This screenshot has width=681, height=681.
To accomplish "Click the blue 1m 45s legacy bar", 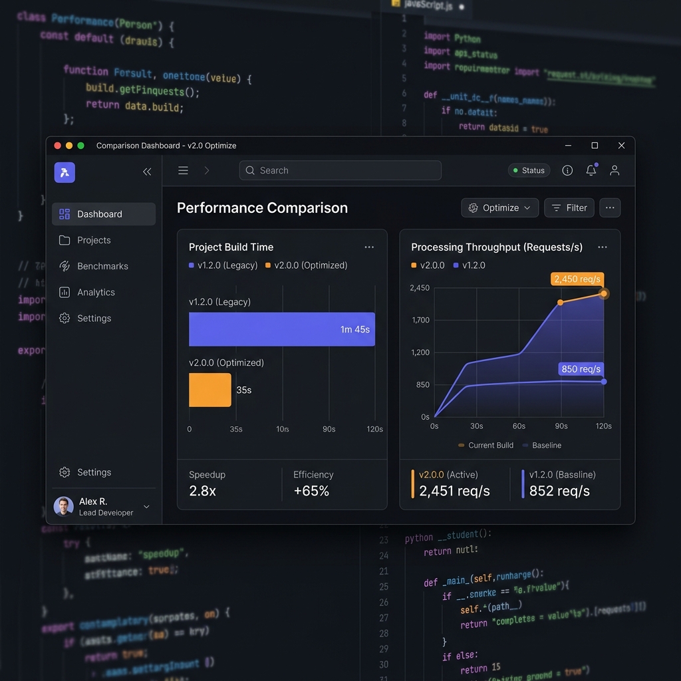I will coord(282,329).
